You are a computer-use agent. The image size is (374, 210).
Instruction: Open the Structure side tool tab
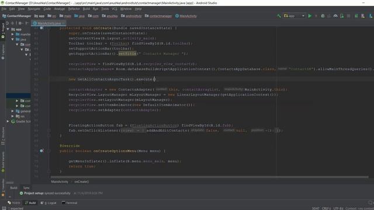pos(3,136)
